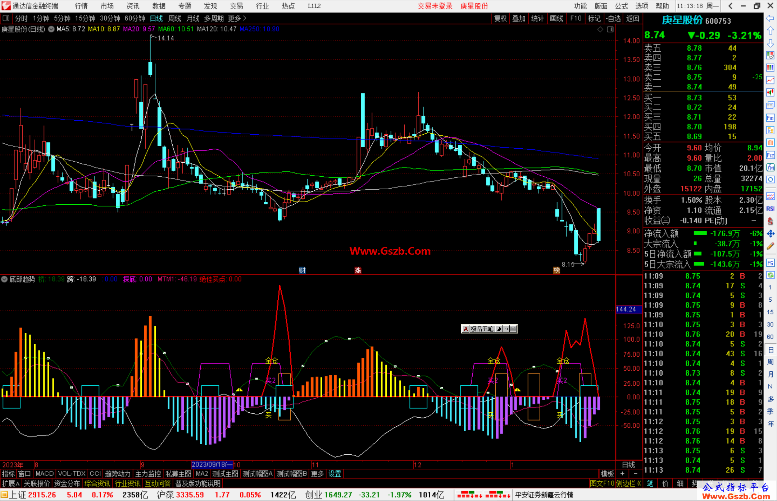
Task: Switch to 1-minute period in right sidebar
Action: (770, 287)
